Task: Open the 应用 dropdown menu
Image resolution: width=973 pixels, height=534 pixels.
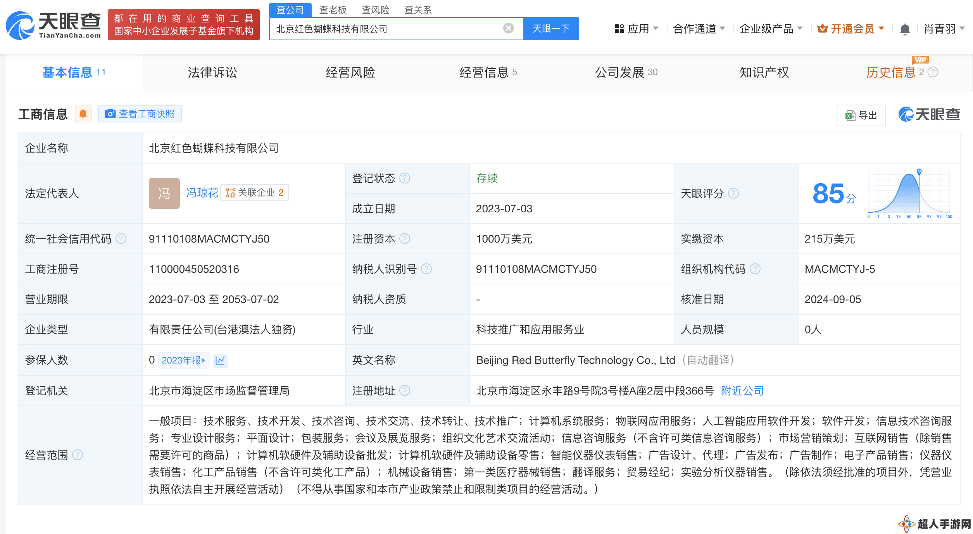Action: tap(637, 29)
